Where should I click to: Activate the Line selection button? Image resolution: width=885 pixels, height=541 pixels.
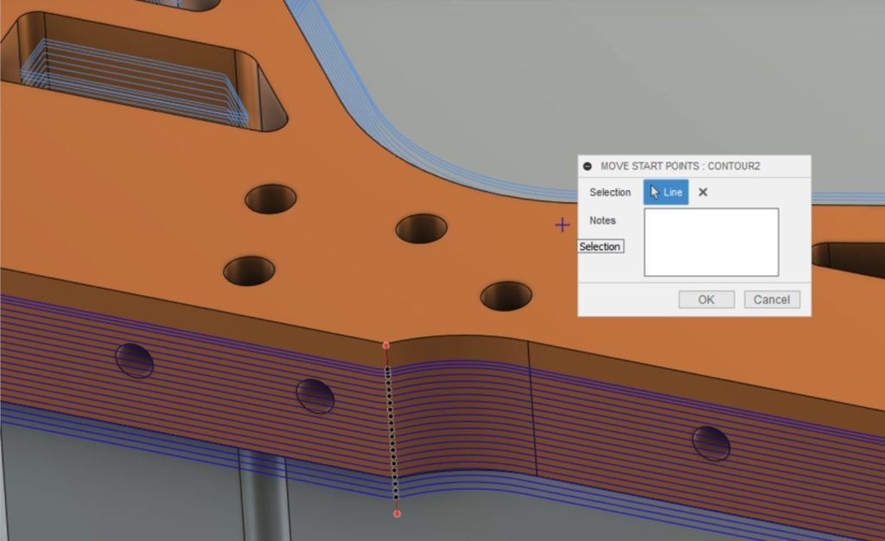(x=665, y=192)
